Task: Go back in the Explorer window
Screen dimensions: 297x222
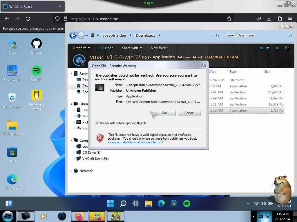Action: (73, 35)
